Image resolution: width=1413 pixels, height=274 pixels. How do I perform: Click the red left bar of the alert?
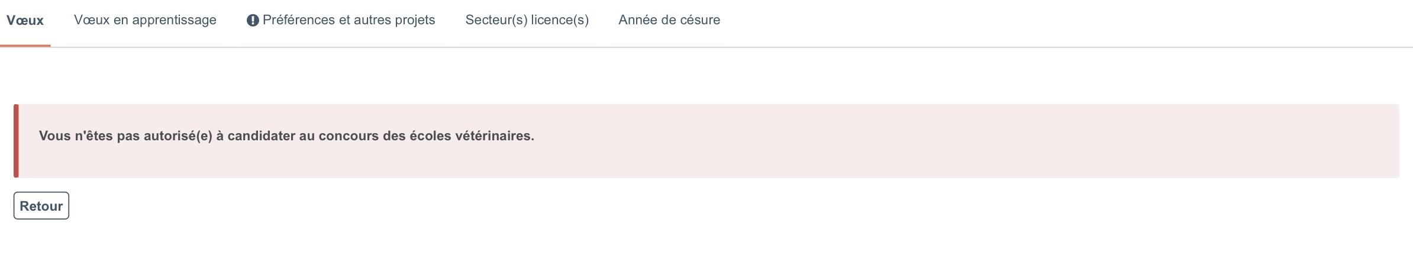tap(17, 141)
